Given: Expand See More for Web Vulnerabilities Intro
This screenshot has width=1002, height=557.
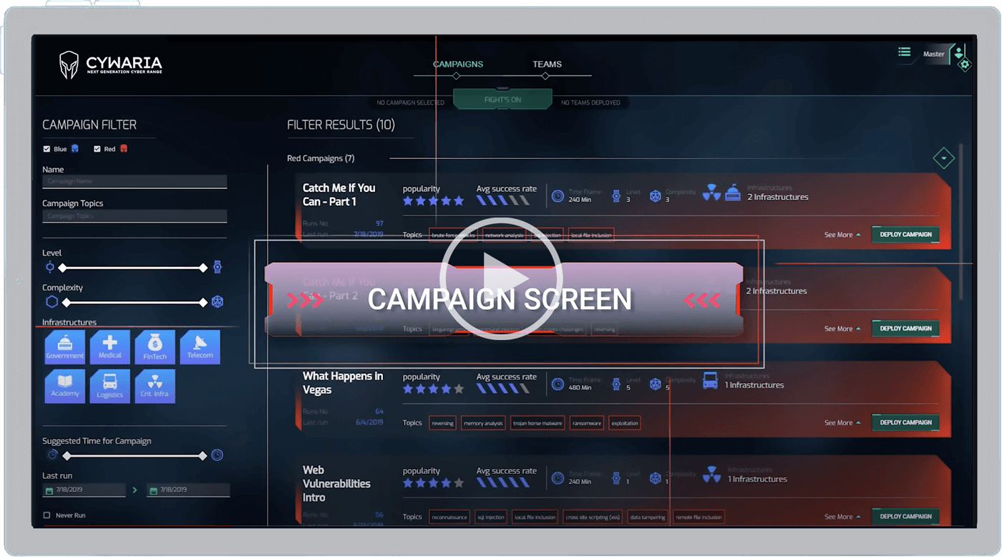Looking at the screenshot, I should click(842, 516).
